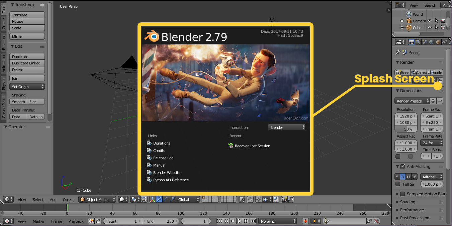Click Recover Last Session on the splash
The height and width of the screenshot is (226, 452).
(253, 146)
